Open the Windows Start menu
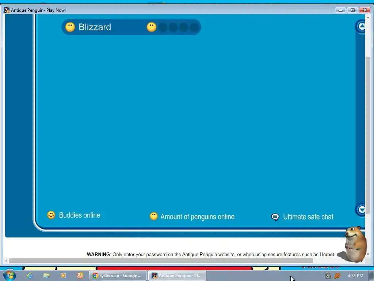This screenshot has width=374, height=281. pos(10,275)
